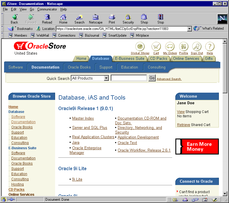
Task: Click the Global Stores globe icon
Action: click(140, 46)
